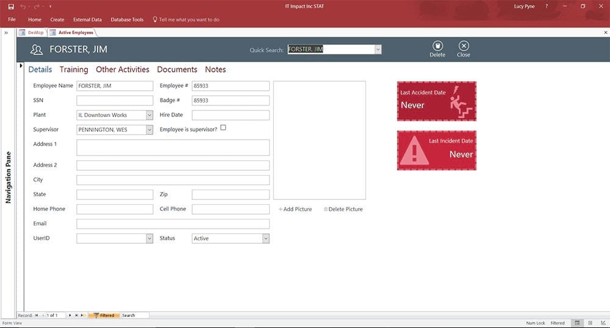Click the Help question mark icon

547,6
